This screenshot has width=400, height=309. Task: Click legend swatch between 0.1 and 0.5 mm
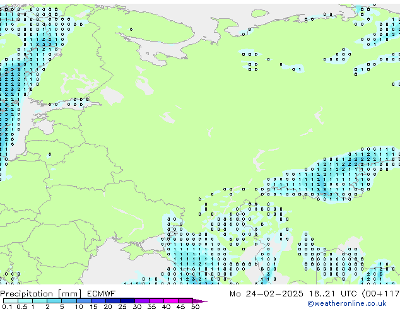tap(11, 301)
